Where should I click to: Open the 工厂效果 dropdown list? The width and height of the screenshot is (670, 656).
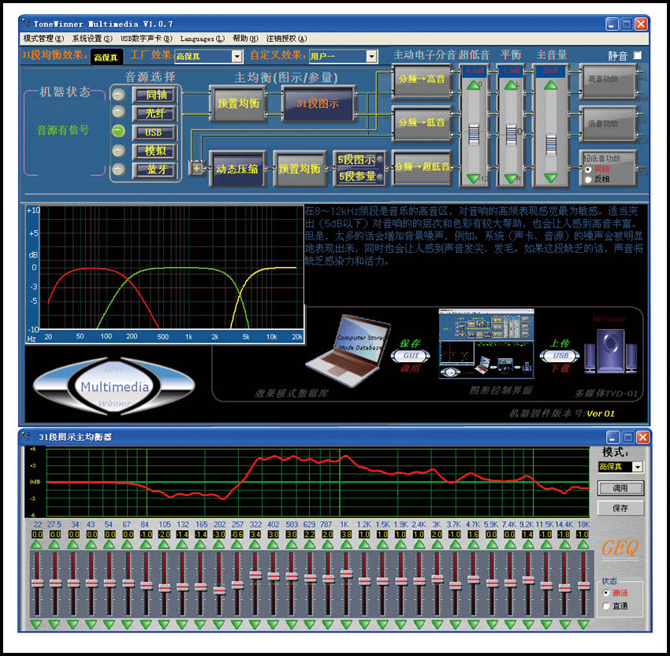click(x=236, y=57)
